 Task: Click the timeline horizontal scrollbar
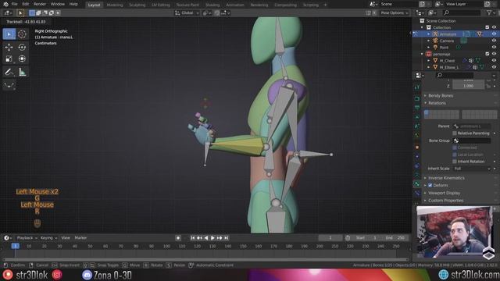(x=205, y=260)
